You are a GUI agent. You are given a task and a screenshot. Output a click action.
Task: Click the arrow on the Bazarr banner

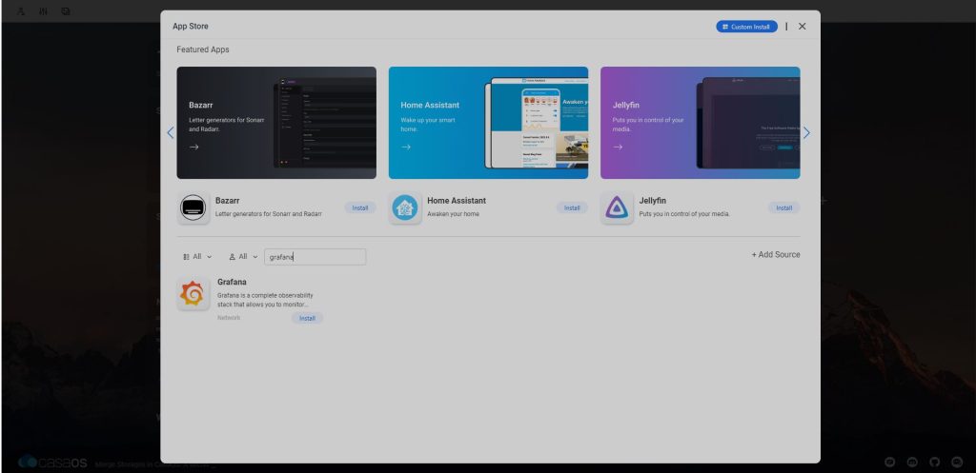click(194, 148)
